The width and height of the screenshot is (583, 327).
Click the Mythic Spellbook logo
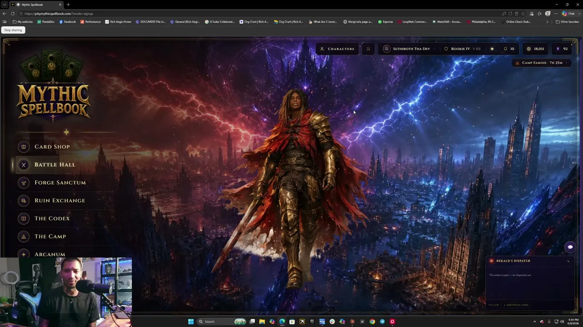[53, 86]
